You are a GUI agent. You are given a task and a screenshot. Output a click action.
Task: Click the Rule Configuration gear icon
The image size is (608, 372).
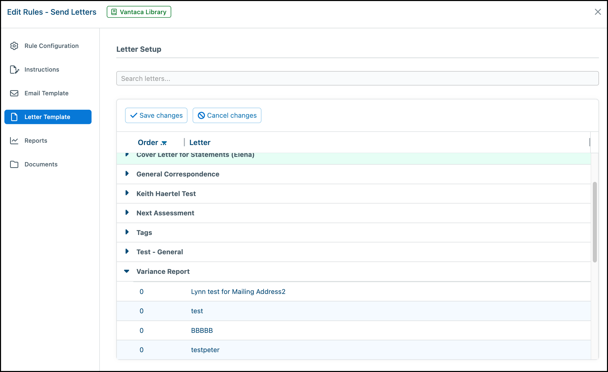[14, 46]
